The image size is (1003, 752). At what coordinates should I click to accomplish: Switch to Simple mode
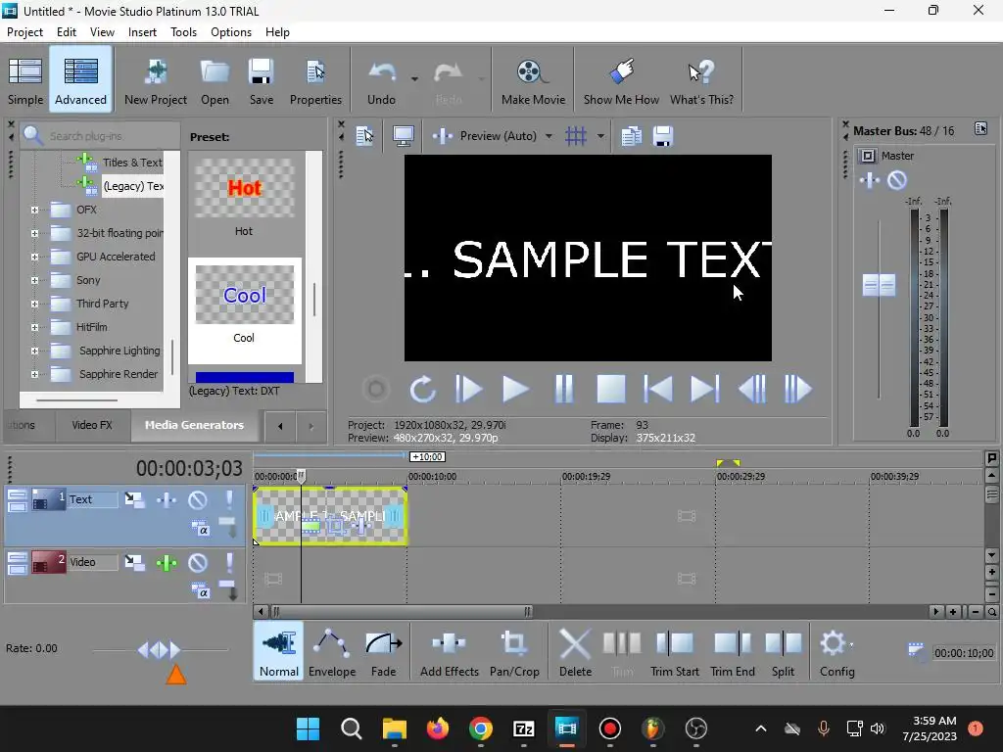pos(25,81)
